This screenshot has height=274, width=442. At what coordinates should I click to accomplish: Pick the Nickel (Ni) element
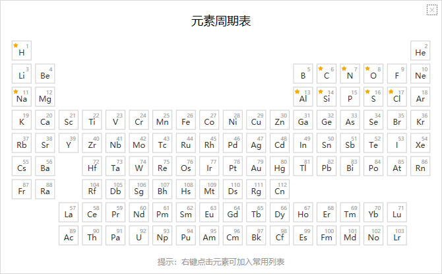click(x=233, y=120)
